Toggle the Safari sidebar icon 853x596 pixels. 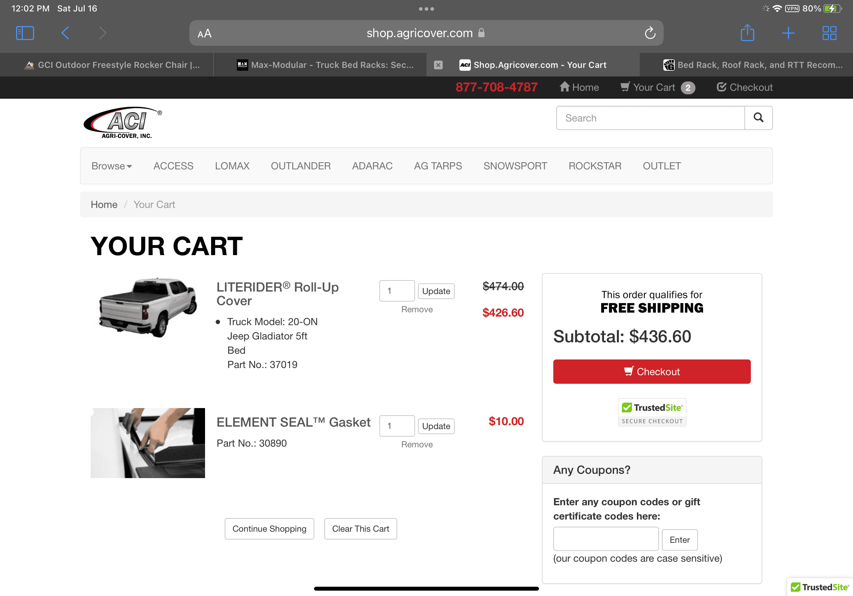click(x=25, y=33)
